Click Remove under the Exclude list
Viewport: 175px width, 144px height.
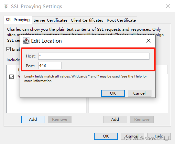142,119
